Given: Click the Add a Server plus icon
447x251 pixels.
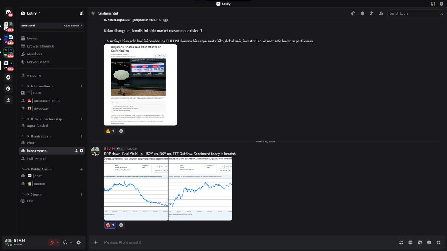Looking at the screenshot, I should click(8, 77).
